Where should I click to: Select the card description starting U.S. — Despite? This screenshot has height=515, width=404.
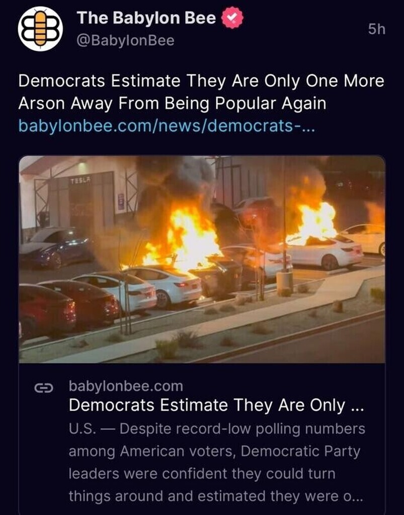tap(217, 463)
